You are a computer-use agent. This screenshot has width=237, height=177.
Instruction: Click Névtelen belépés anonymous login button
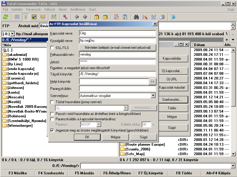(118, 48)
